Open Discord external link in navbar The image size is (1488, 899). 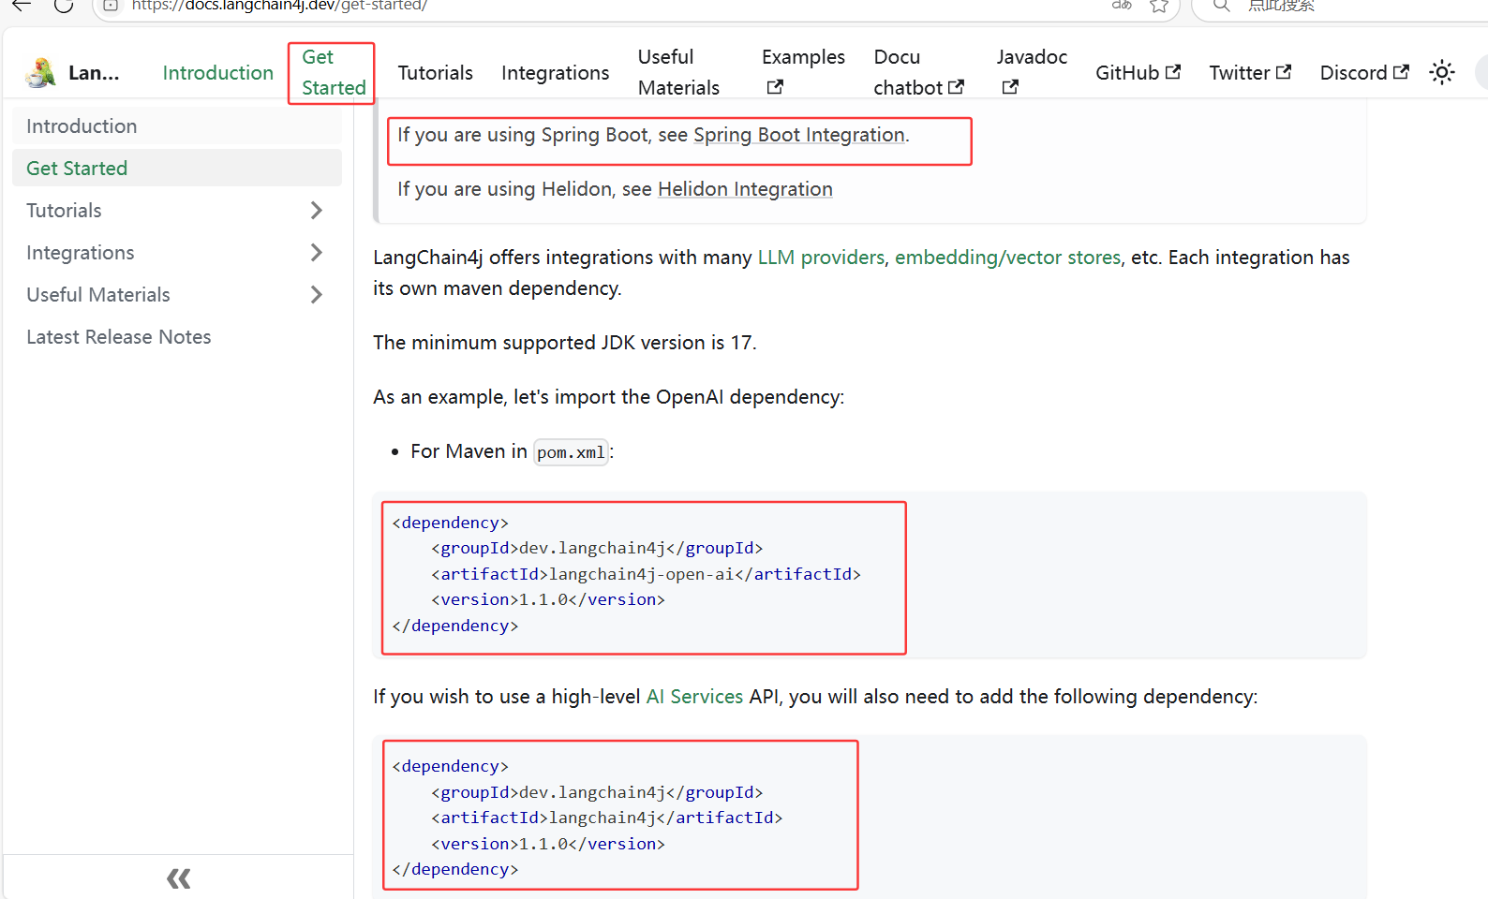(1363, 72)
